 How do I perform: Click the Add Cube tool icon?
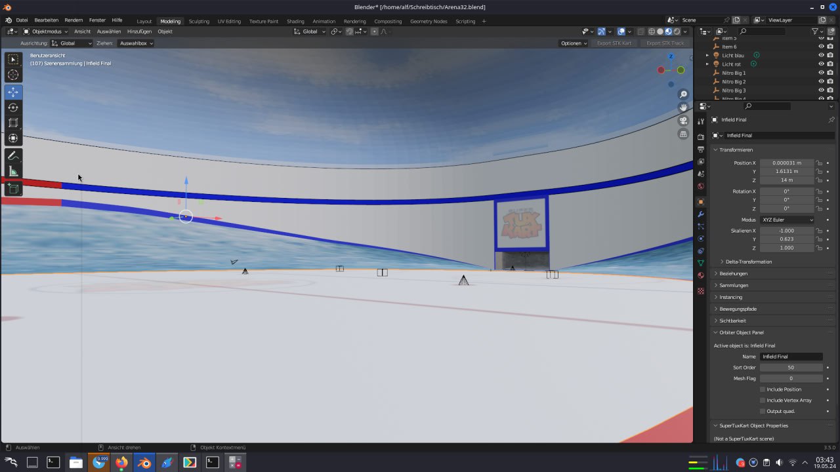(x=13, y=189)
